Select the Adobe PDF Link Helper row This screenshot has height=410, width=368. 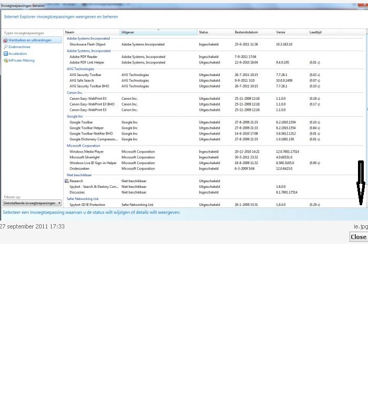pyautogui.click(x=214, y=62)
